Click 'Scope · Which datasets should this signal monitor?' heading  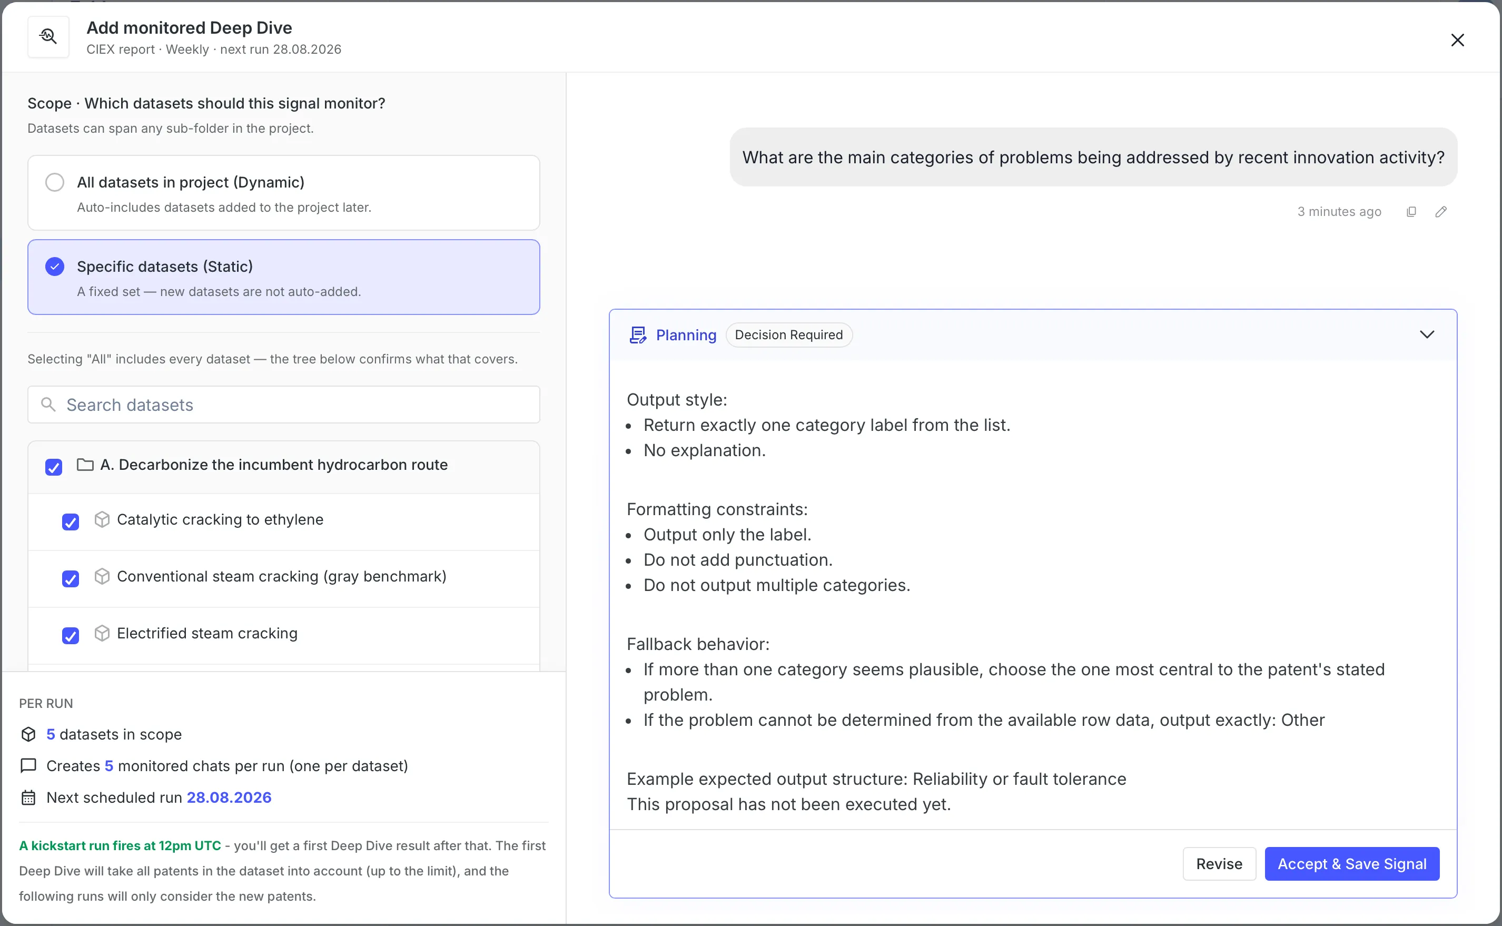coord(206,103)
